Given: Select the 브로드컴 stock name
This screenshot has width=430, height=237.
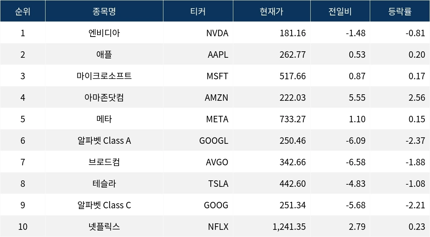Looking at the screenshot, I should point(104,162).
